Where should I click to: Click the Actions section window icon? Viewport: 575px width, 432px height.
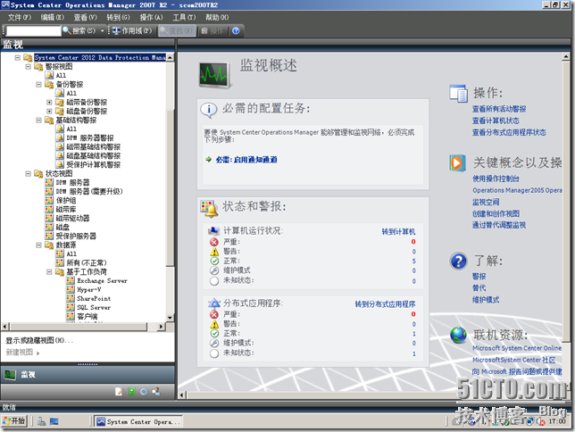click(x=458, y=93)
